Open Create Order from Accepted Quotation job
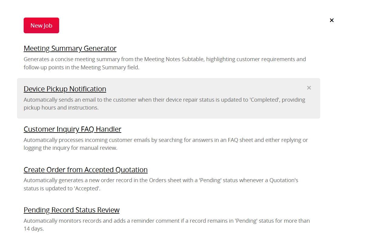Screen dimensions: 373x233 point(86,170)
